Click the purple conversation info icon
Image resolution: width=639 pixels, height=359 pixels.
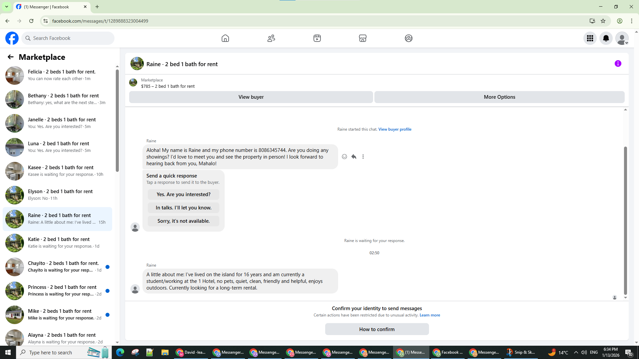pos(618,63)
